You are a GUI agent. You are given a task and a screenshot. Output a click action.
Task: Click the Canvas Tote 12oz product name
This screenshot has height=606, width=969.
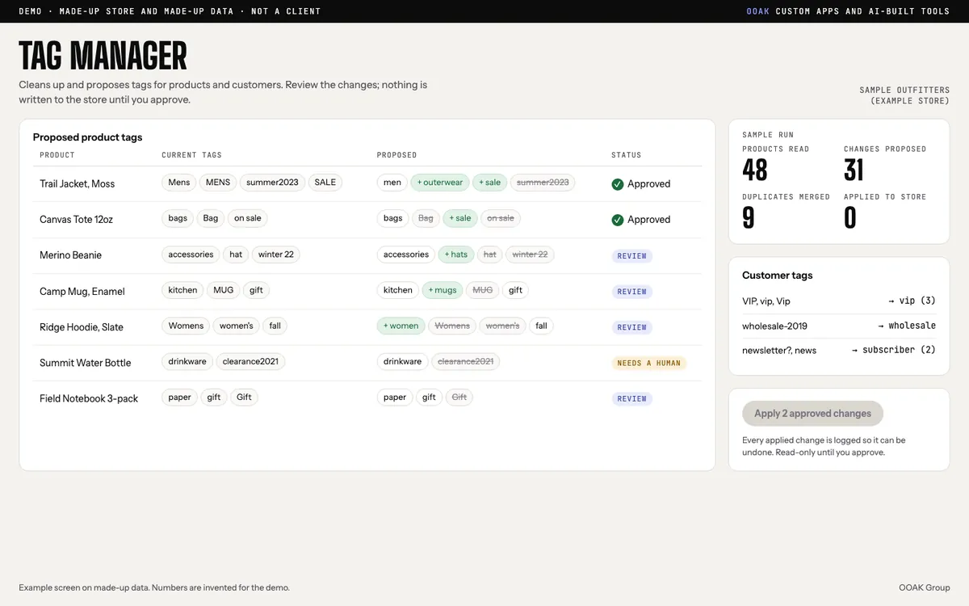tap(78, 220)
